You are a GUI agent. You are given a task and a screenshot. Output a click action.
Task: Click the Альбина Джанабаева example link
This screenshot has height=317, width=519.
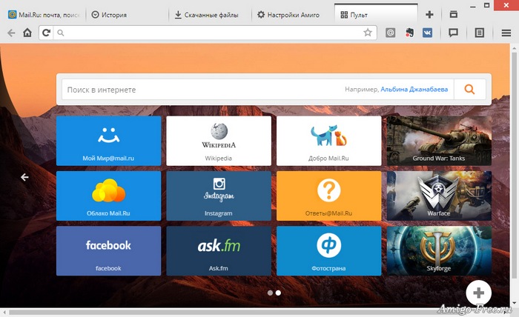[414, 90]
